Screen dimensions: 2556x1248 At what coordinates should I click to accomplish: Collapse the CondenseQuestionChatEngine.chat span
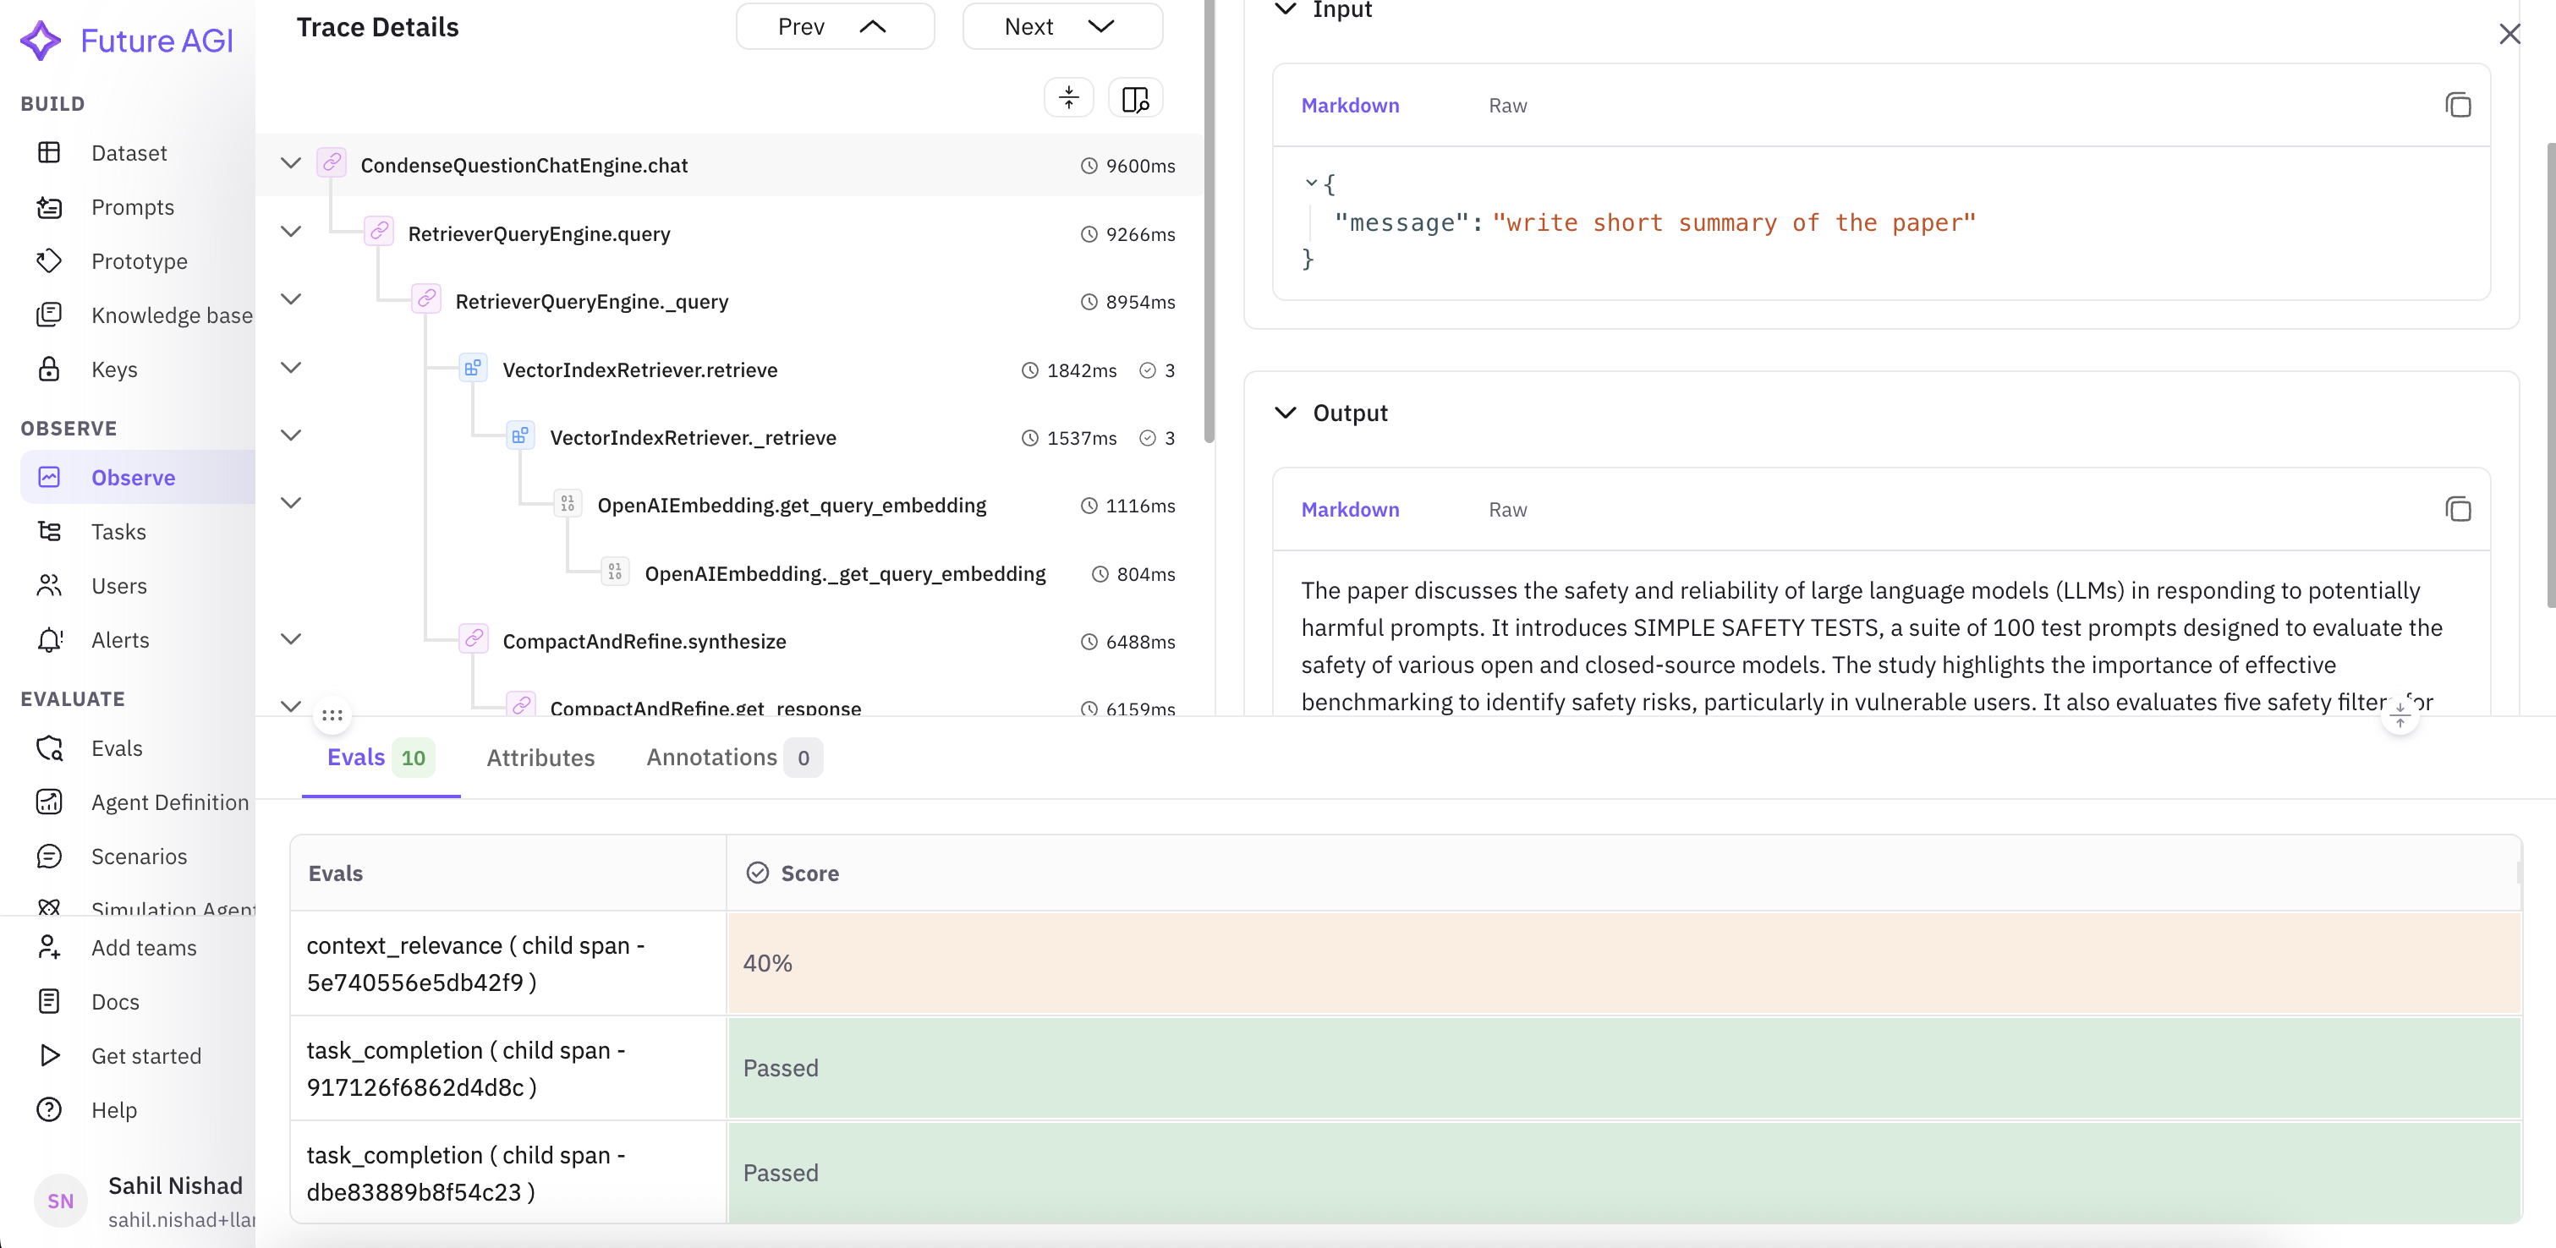tap(290, 162)
